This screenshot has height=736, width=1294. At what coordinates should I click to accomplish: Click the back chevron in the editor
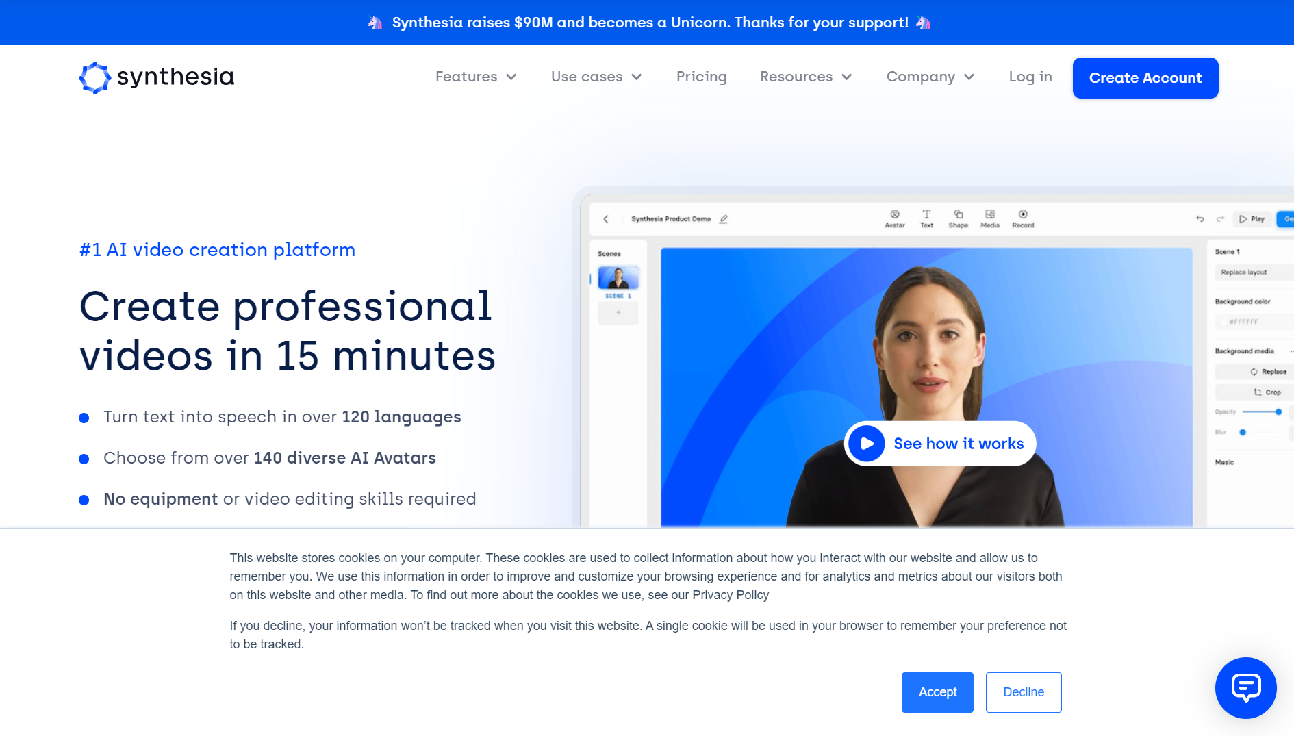[606, 219]
